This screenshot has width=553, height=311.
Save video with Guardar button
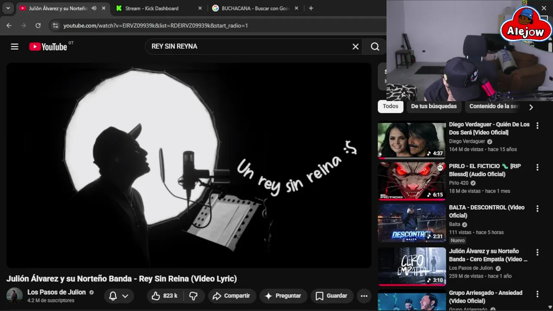point(332,296)
